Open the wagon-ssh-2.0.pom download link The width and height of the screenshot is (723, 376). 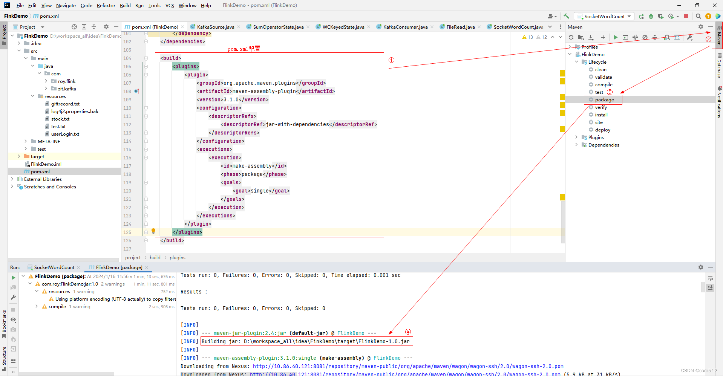click(x=408, y=366)
